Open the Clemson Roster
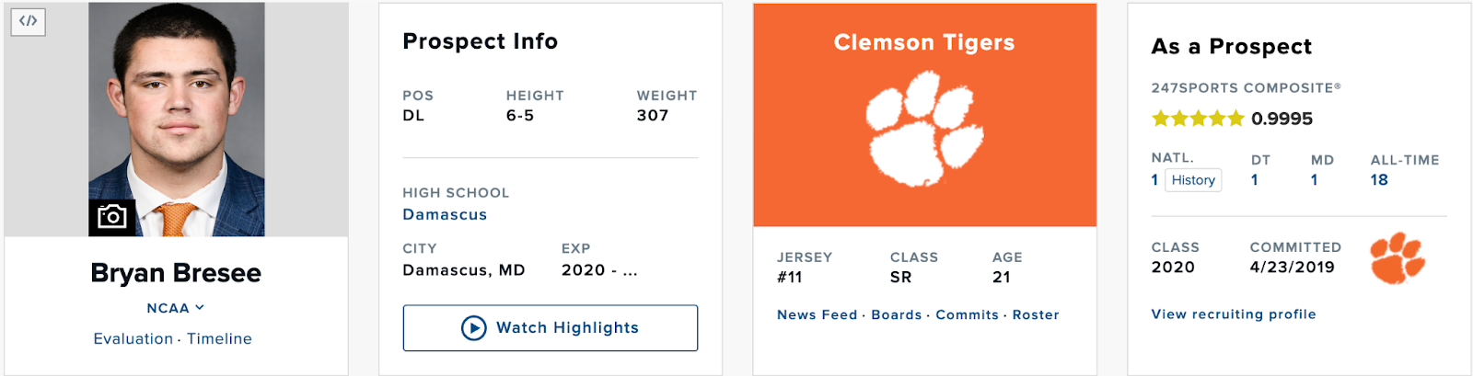Viewport: 1473px width, 376px height. pos(1036,315)
